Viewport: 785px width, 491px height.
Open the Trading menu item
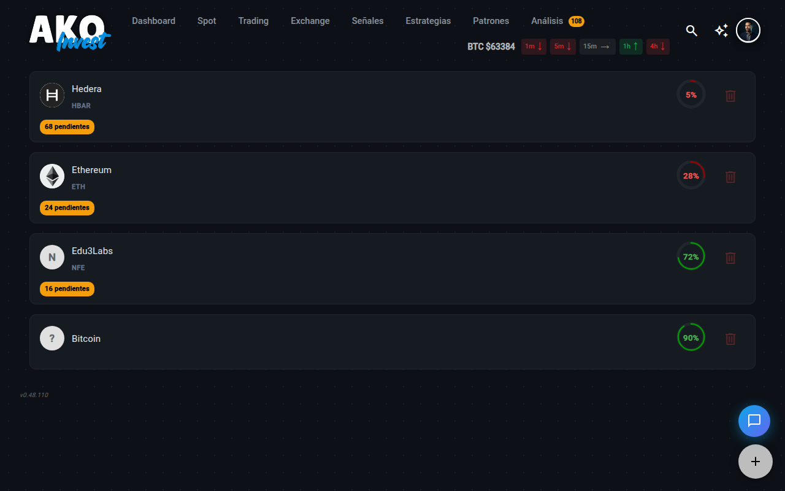(253, 21)
